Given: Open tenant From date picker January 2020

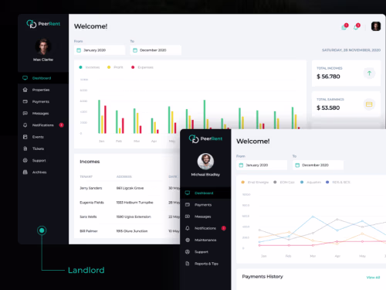Looking at the screenshot, I should pyautogui.click(x=262, y=165).
